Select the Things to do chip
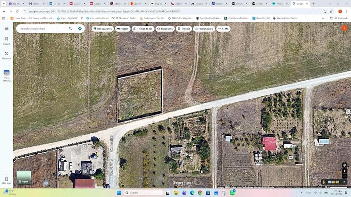This screenshot has height=197, width=351. [x=143, y=29]
